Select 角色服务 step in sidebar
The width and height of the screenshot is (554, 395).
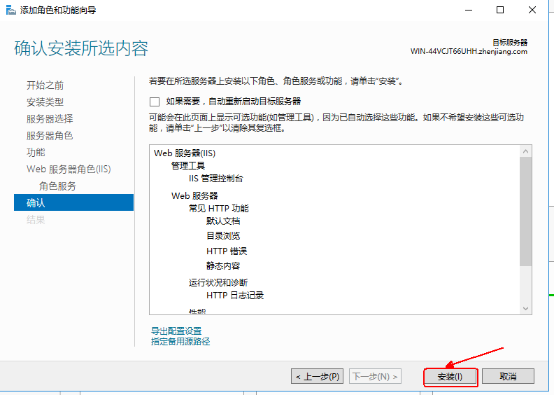[x=57, y=186]
